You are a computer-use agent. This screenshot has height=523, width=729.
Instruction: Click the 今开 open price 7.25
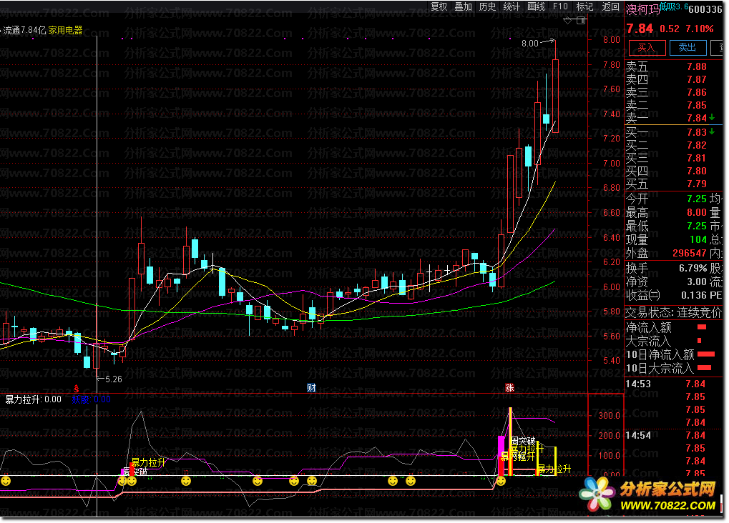(697, 199)
